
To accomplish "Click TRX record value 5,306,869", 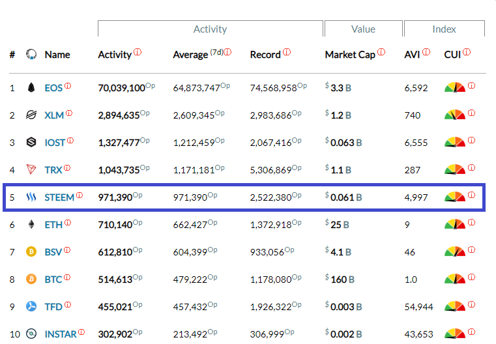I will 270,170.
